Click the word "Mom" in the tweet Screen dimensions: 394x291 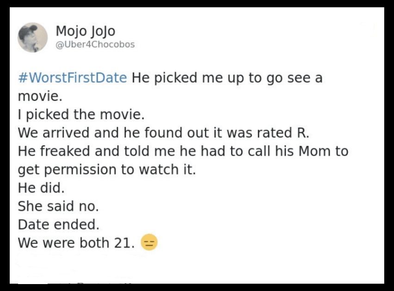[314, 151]
